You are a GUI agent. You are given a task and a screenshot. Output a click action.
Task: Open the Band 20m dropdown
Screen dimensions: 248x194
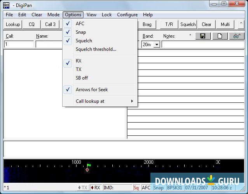pos(157,45)
